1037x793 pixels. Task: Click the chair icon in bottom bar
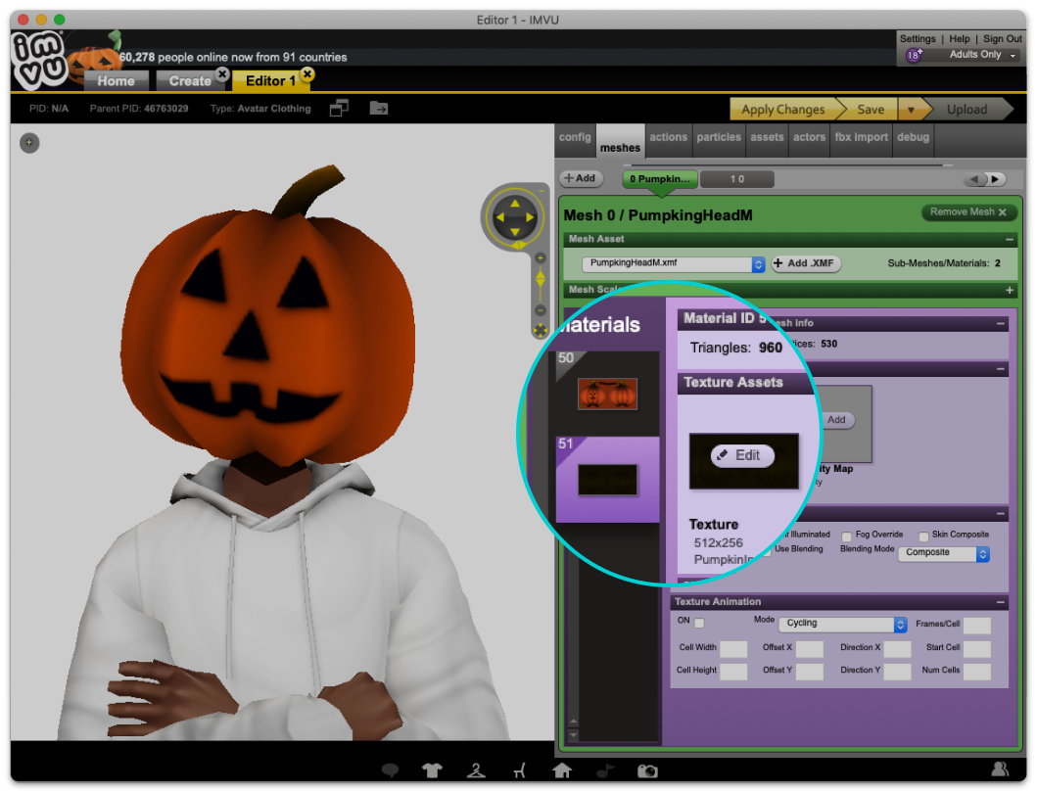click(520, 770)
